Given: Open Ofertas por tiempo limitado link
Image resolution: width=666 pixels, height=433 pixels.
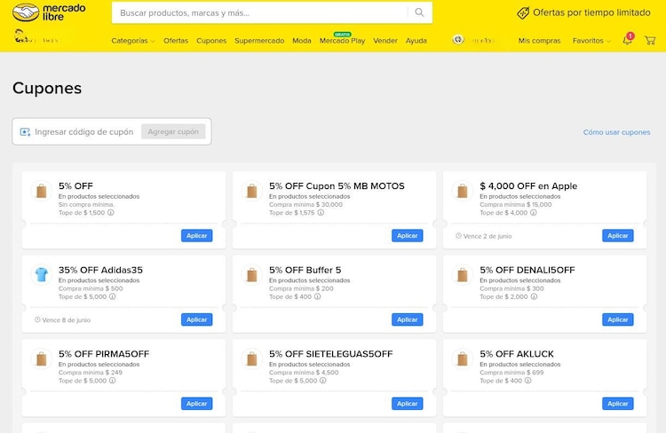Looking at the screenshot, I should [x=591, y=12].
